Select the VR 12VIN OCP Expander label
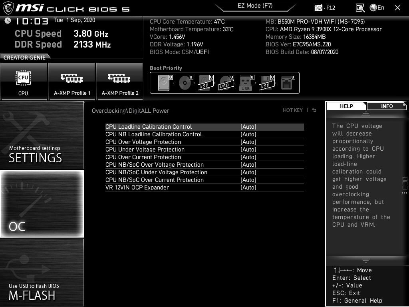Image resolution: width=409 pixels, height=307 pixels. coord(137,187)
